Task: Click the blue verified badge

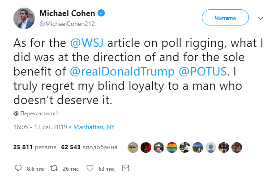Action: tap(103, 13)
